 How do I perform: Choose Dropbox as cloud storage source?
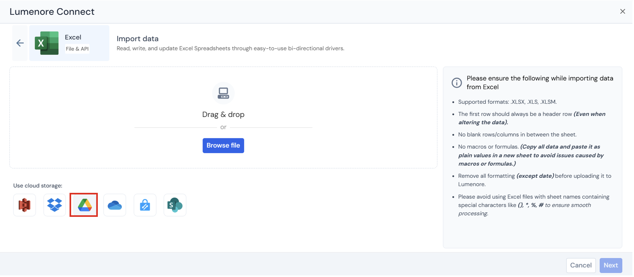(54, 205)
